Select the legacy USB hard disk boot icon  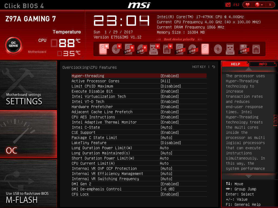(x=180, y=49)
